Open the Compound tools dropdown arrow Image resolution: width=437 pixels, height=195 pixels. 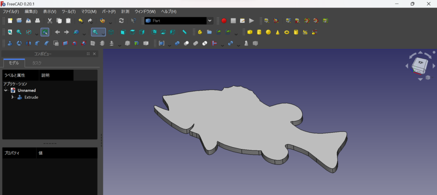click(x=169, y=45)
